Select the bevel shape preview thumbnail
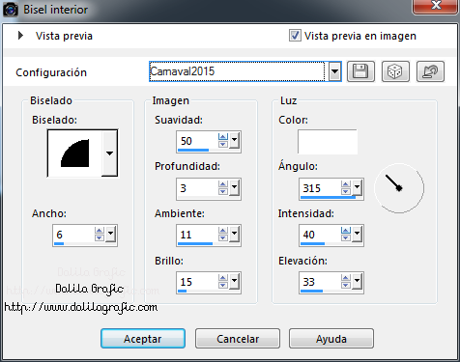The width and height of the screenshot is (460, 362). click(x=75, y=153)
